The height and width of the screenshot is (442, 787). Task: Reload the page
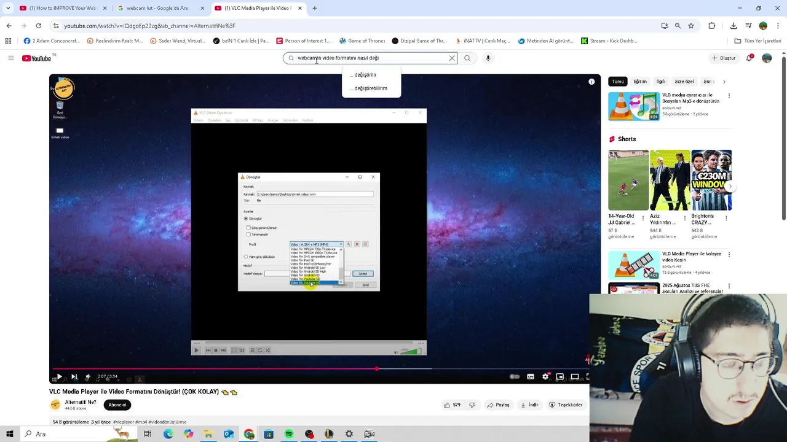(x=39, y=26)
